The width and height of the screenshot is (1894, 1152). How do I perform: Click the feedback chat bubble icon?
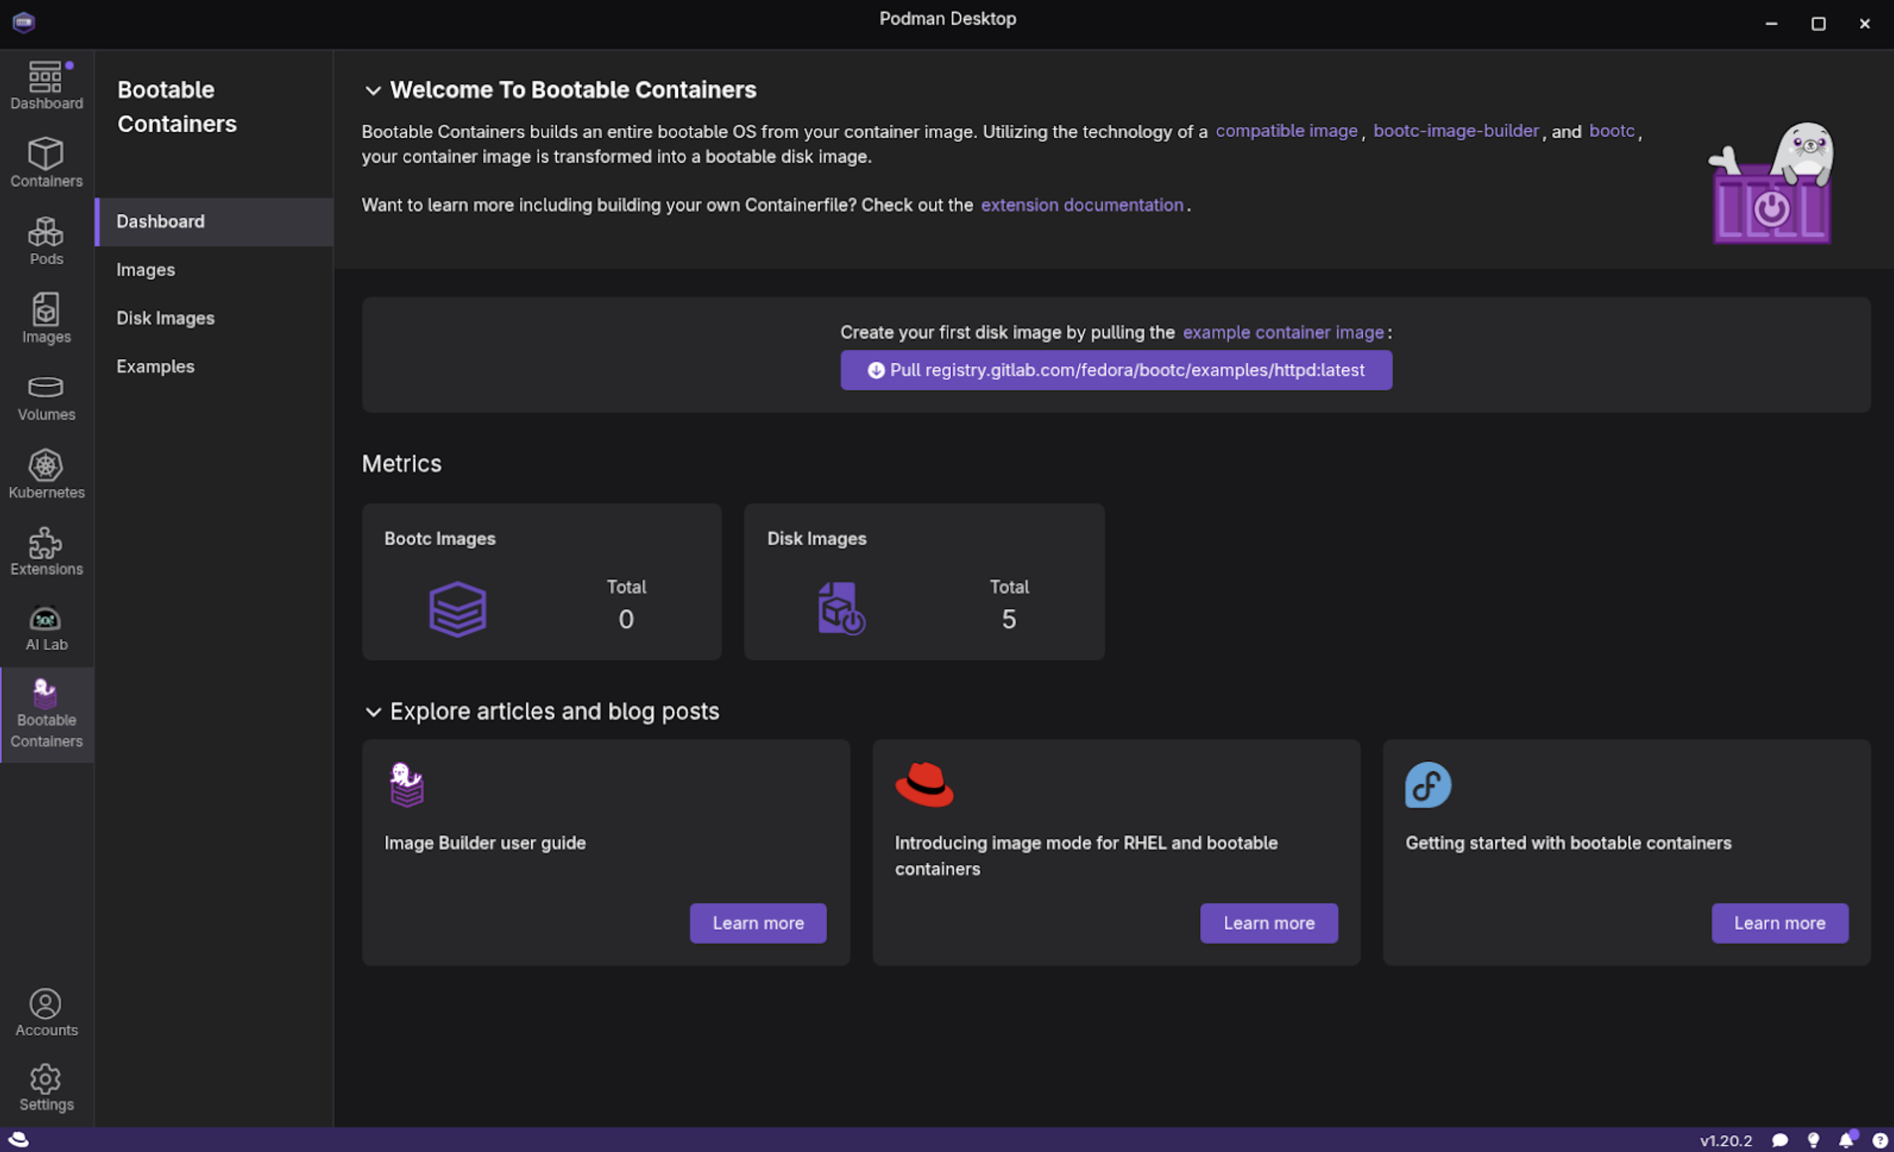coord(1779,1140)
